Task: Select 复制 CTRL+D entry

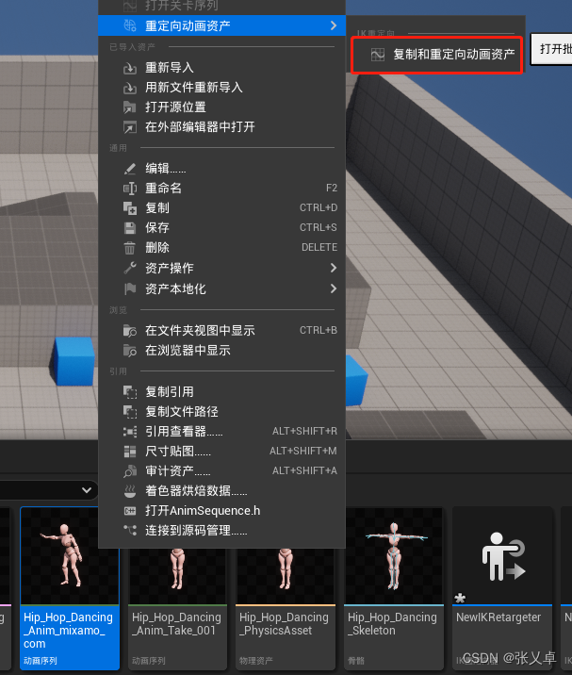Action: click(x=221, y=208)
